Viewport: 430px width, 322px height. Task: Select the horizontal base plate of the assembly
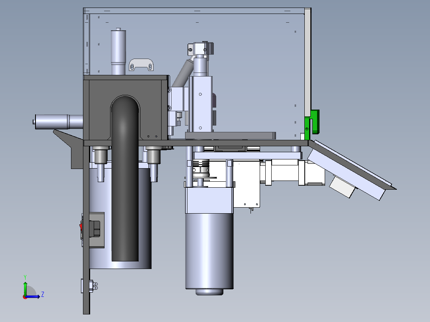[x=196, y=143]
